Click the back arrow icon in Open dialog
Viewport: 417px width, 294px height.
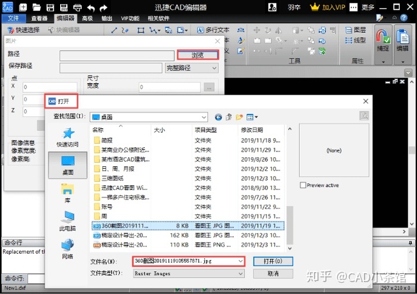[218, 117]
